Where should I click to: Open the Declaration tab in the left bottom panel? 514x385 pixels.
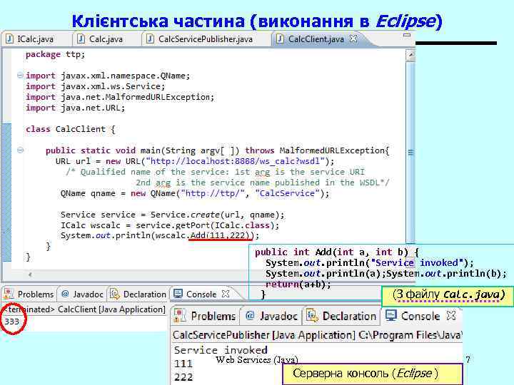(138, 294)
